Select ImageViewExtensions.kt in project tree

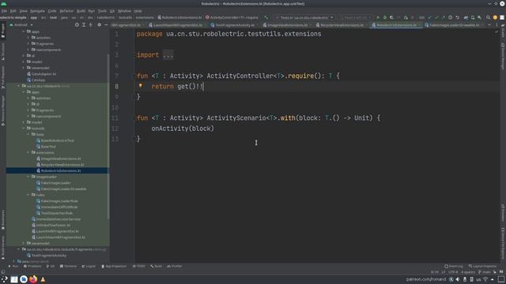tap(59, 159)
